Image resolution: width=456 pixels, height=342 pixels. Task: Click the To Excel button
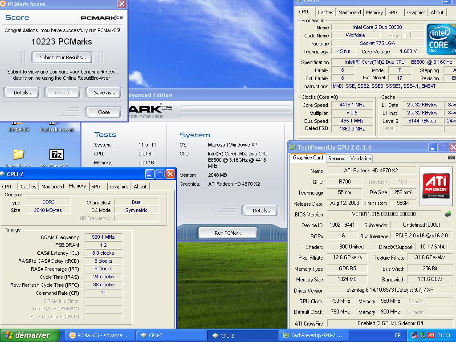(x=63, y=93)
